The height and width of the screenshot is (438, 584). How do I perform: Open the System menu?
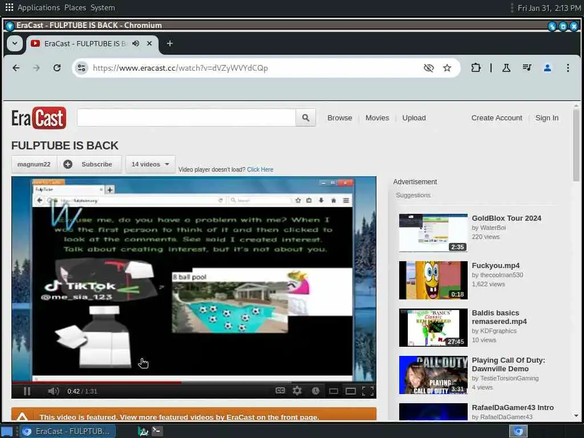(x=103, y=7)
